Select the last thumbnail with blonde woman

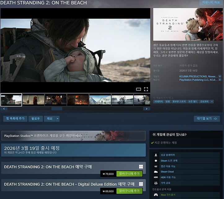click(142, 100)
